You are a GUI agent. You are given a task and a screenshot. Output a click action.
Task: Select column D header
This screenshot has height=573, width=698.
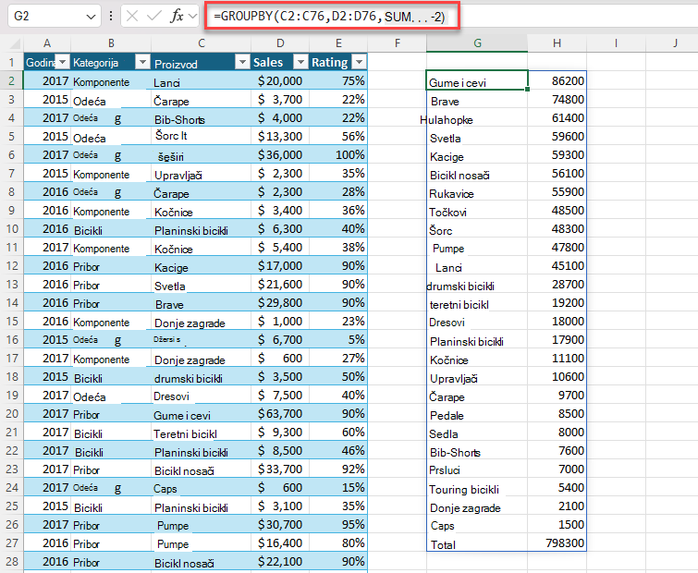pyautogui.click(x=280, y=43)
